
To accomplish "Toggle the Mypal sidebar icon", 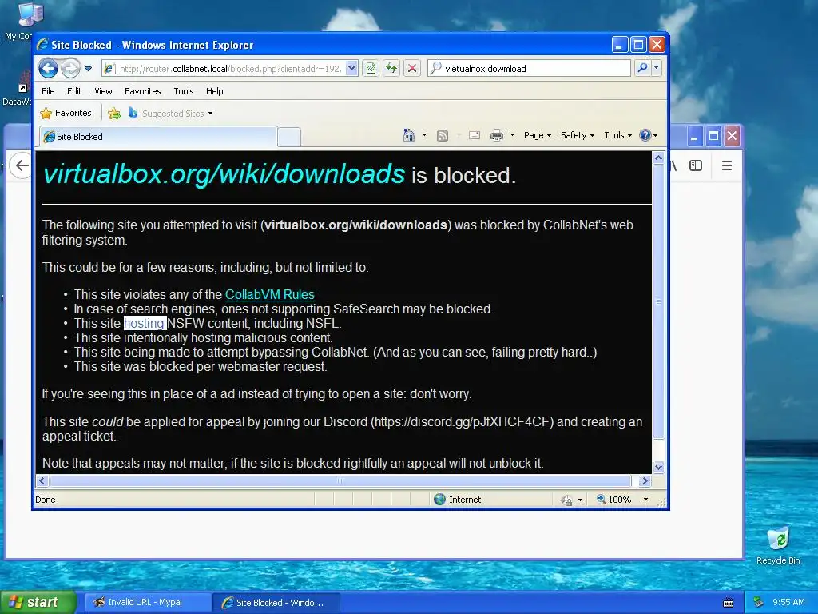I will click(696, 166).
